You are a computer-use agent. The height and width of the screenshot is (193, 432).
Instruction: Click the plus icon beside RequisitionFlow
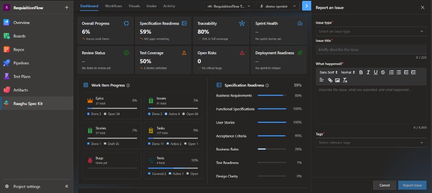(x=67, y=8)
